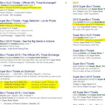Click the grey StubHub label after breadcrumb

46,74
